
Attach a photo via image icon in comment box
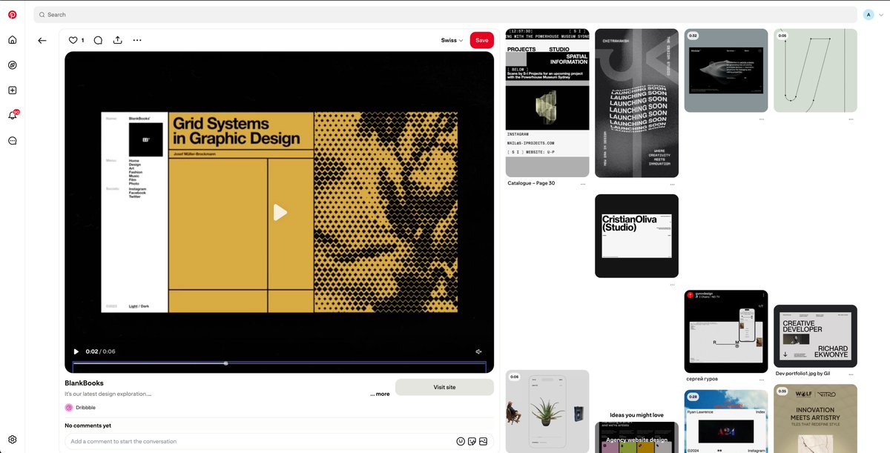point(483,441)
